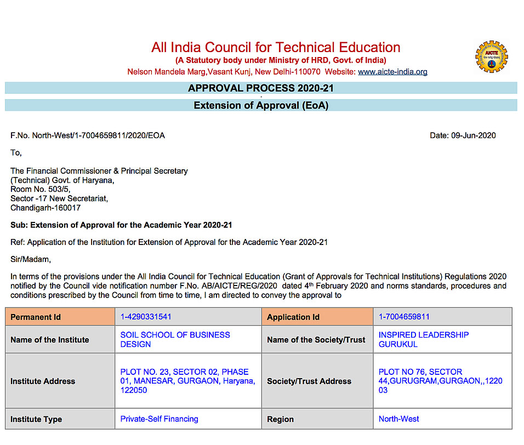Click the 'Chandigarh-160017' line
The height and width of the screenshot is (445, 524).
coord(45,208)
